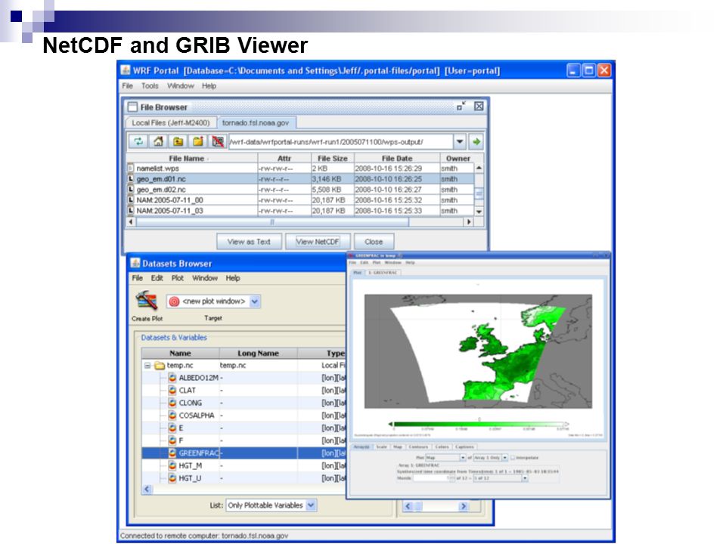Click the File Browser frame icon in title
Viewport: 726px width, 544px height.
tap(132, 107)
